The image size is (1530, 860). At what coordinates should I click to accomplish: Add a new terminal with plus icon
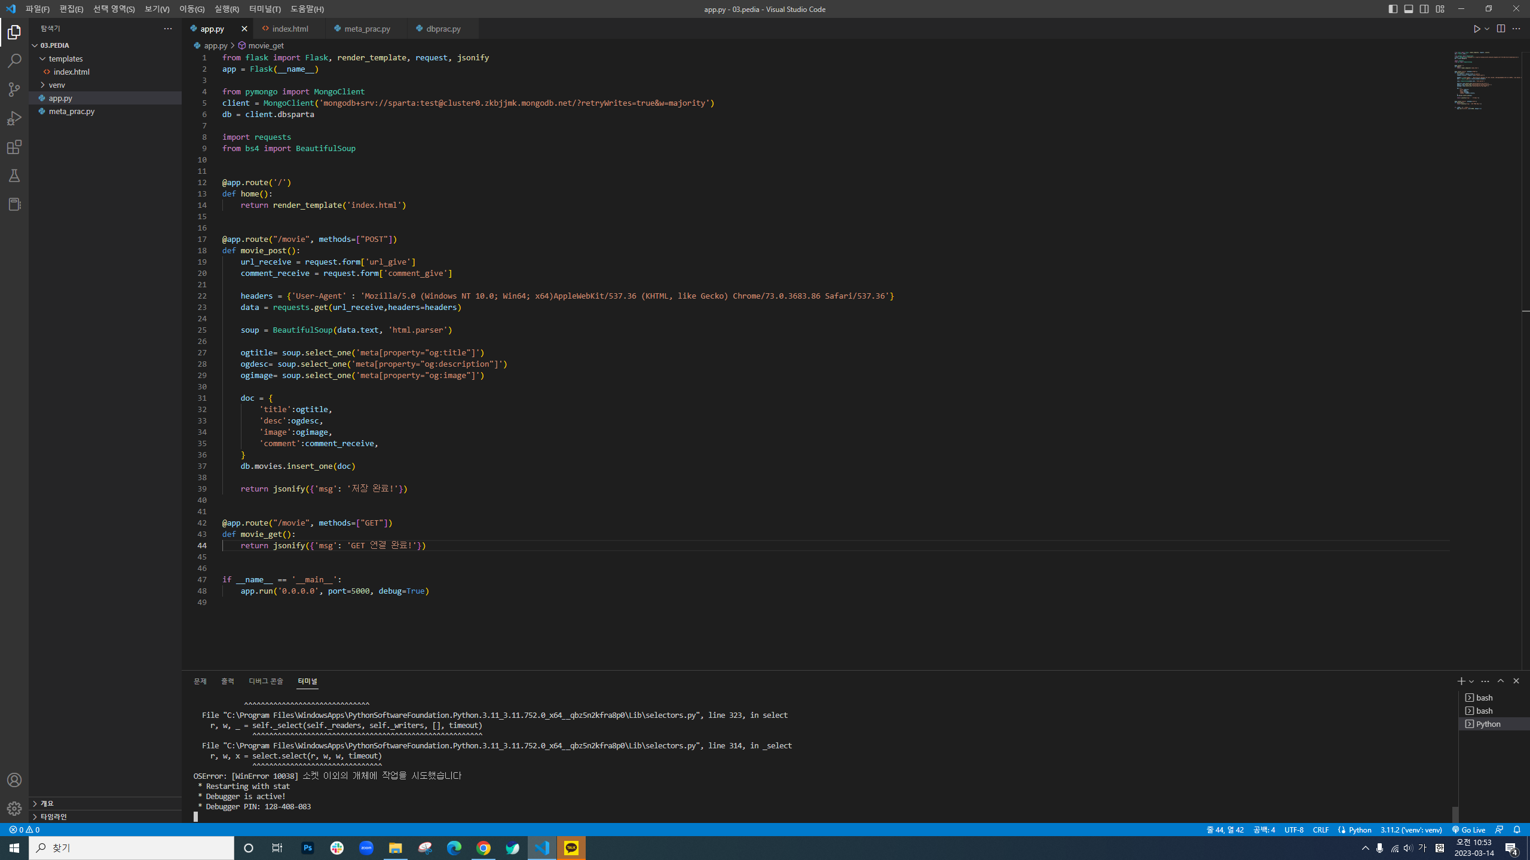[1461, 681]
